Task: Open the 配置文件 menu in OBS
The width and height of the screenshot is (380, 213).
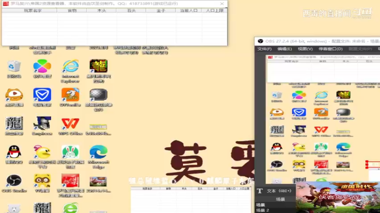Action: [360, 49]
